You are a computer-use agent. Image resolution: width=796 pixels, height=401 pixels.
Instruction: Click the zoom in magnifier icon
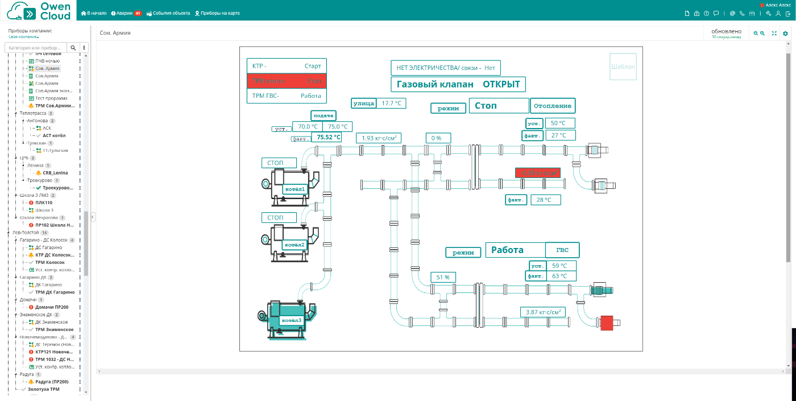click(x=762, y=34)
